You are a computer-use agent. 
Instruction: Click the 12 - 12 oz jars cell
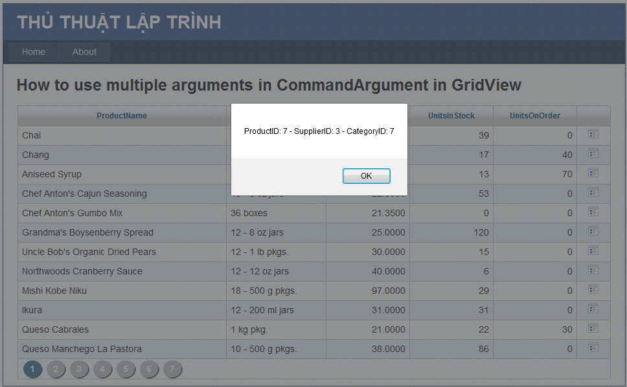pos(277,271)
